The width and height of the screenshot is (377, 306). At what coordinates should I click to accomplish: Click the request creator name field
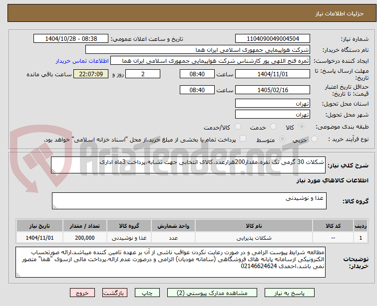coord(210,61)
